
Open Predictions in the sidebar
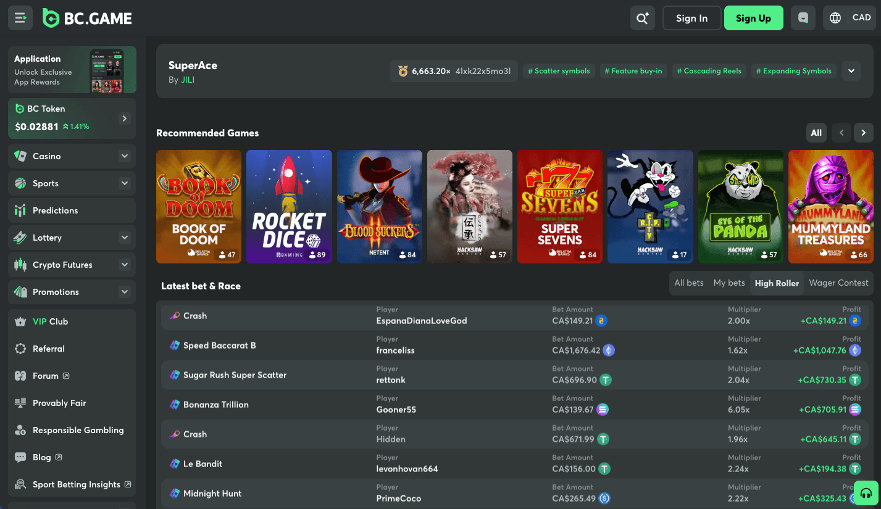coord(72,210)
